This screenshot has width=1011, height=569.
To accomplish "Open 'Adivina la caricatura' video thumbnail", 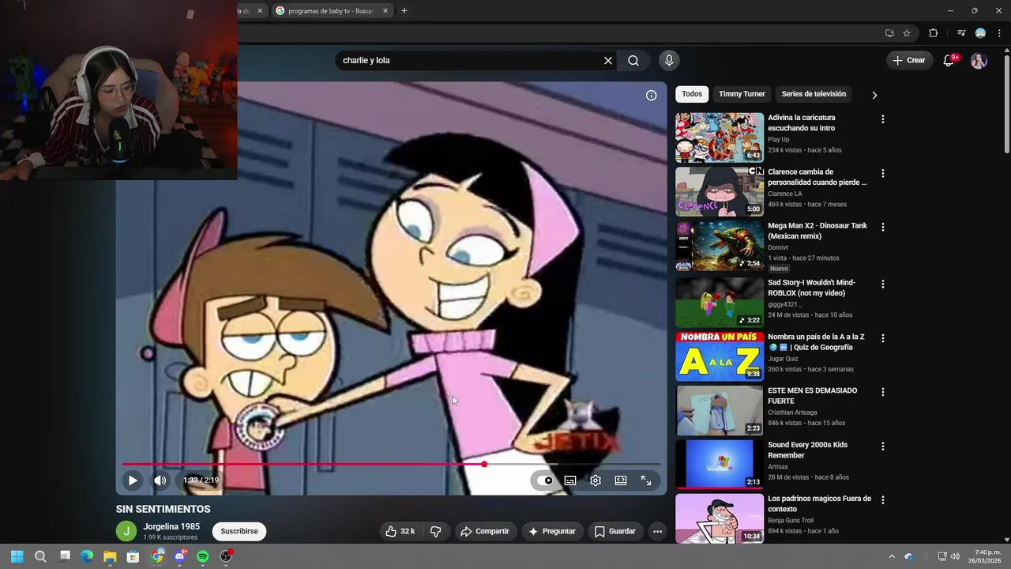I will [720, 138].
